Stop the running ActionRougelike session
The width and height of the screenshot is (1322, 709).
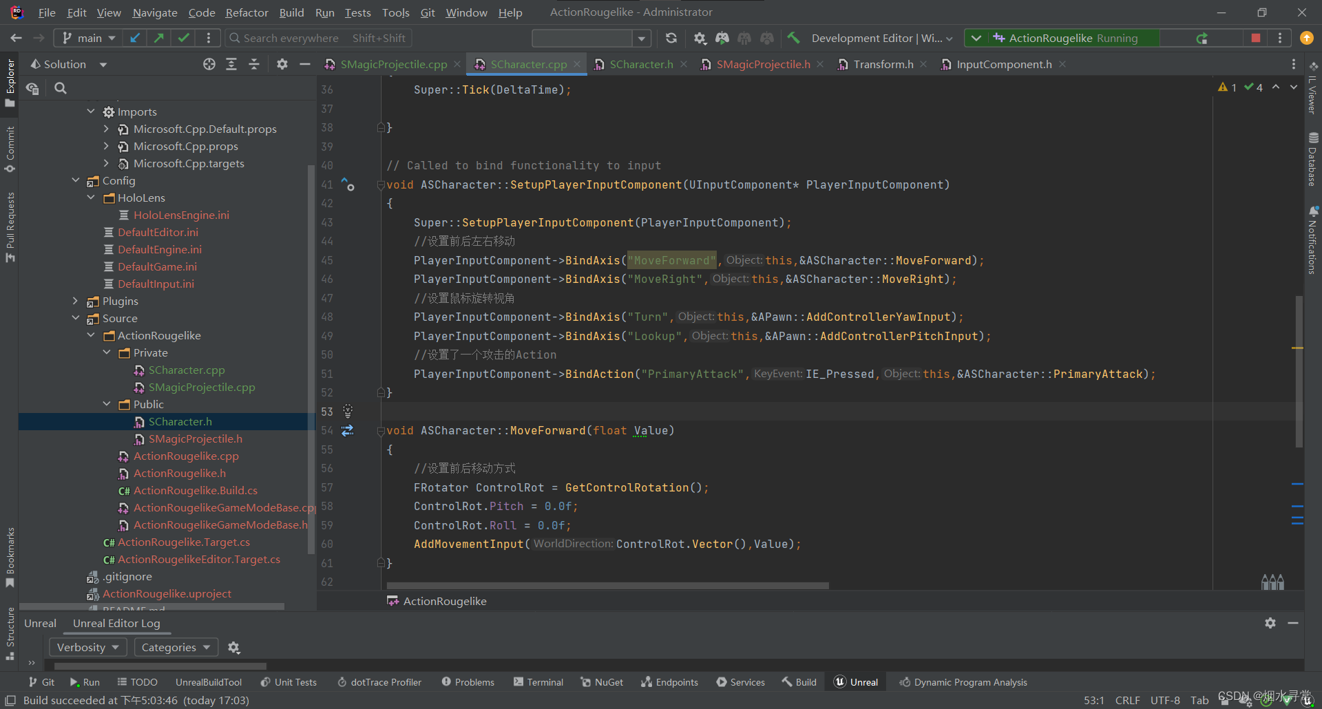1255,38
